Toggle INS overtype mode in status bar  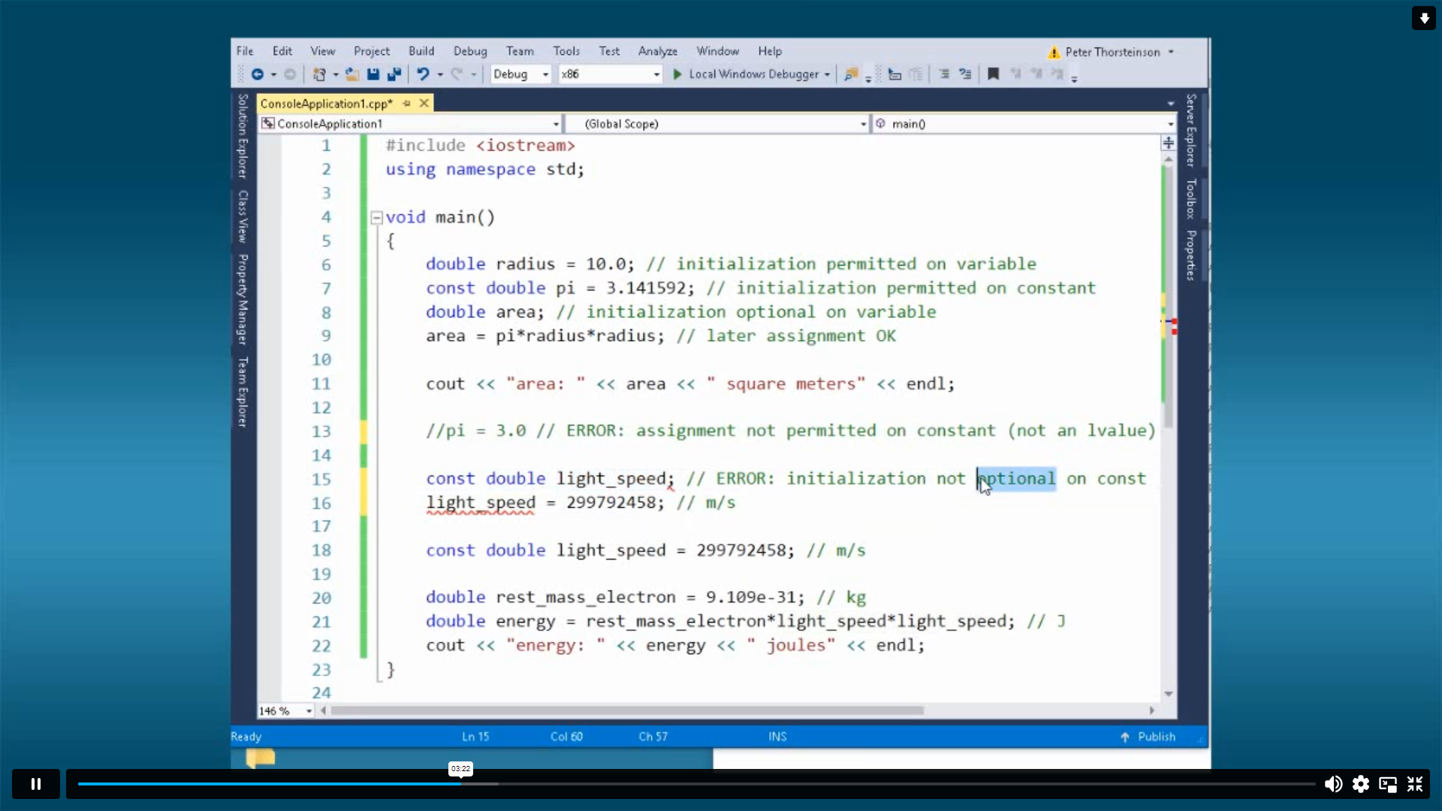click(777, 737)
